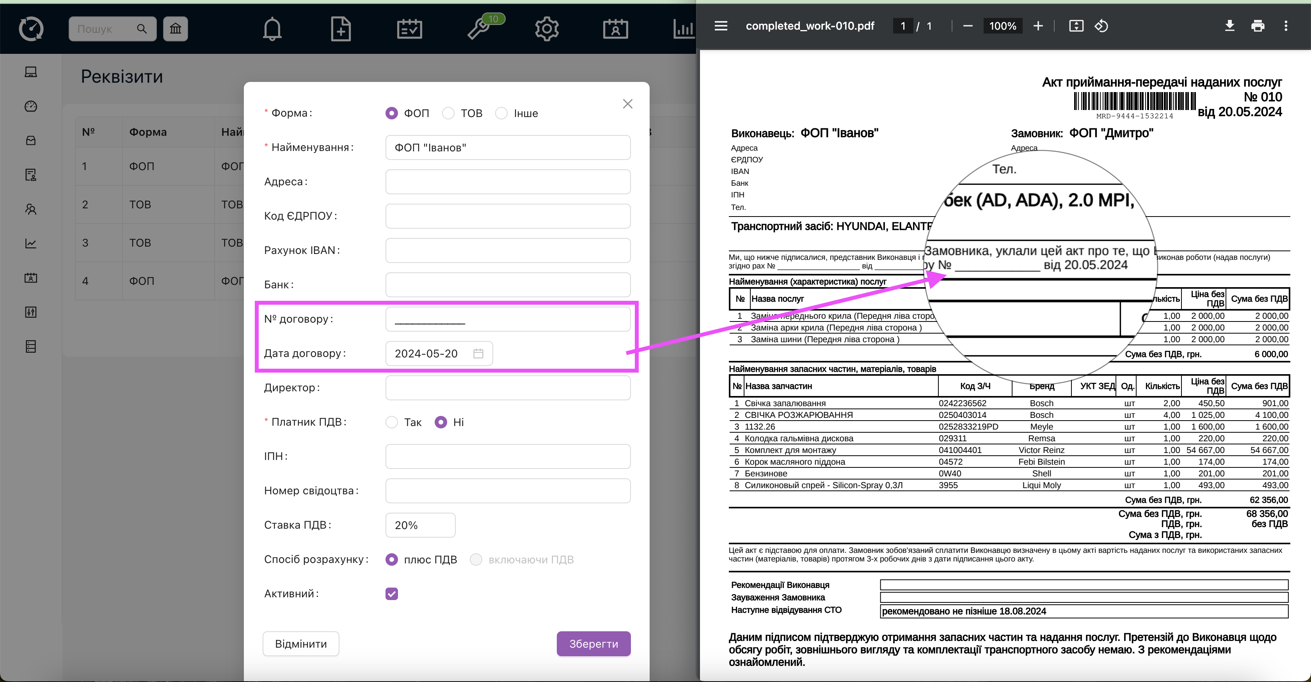Set Платник ПДВ to Так
This screenshot has height=682, width=1311.
391,422
